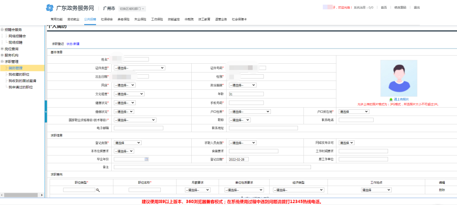Screen dimensions: 457x205
Task: Open the 证件类型 dropdown
Action: click(x=139, y=67)
